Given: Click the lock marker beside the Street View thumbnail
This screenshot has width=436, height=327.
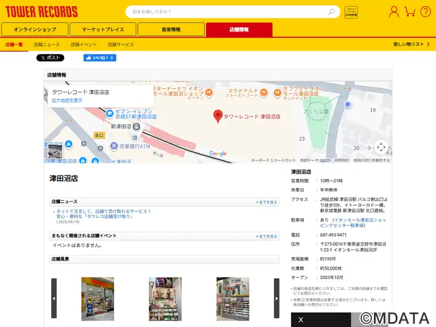Looking at the screenshot, I should pos(69,144).
